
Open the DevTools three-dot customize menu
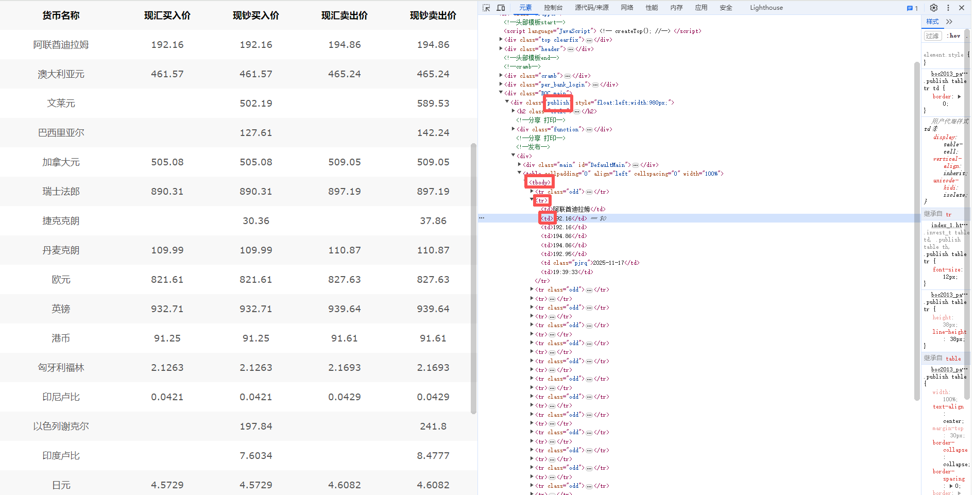[x=948, y=8]
